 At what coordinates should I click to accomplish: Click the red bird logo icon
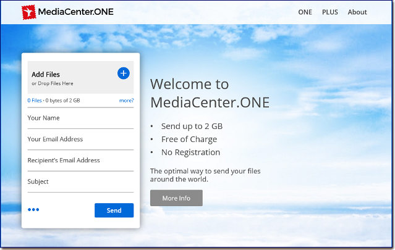pyautogui.click(x=28, y=12)
